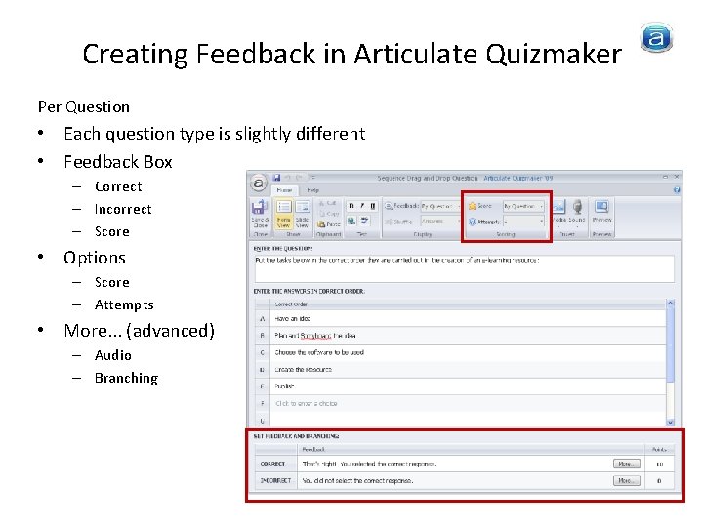Click the insert hyperlink icon in Text group
703x527 pixels.
[351, 221]
